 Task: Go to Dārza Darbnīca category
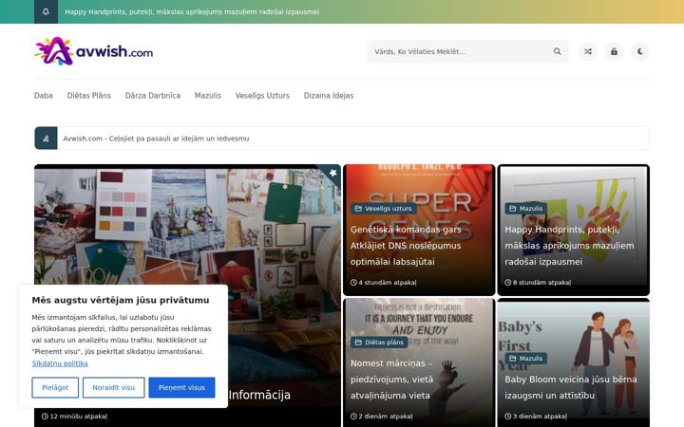click(153, 96)
